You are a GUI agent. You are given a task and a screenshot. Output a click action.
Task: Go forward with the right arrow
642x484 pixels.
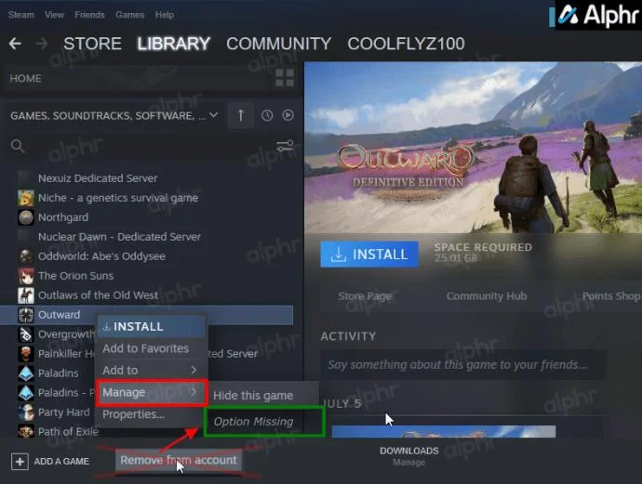pyautogui.click(x=42, y=44)
